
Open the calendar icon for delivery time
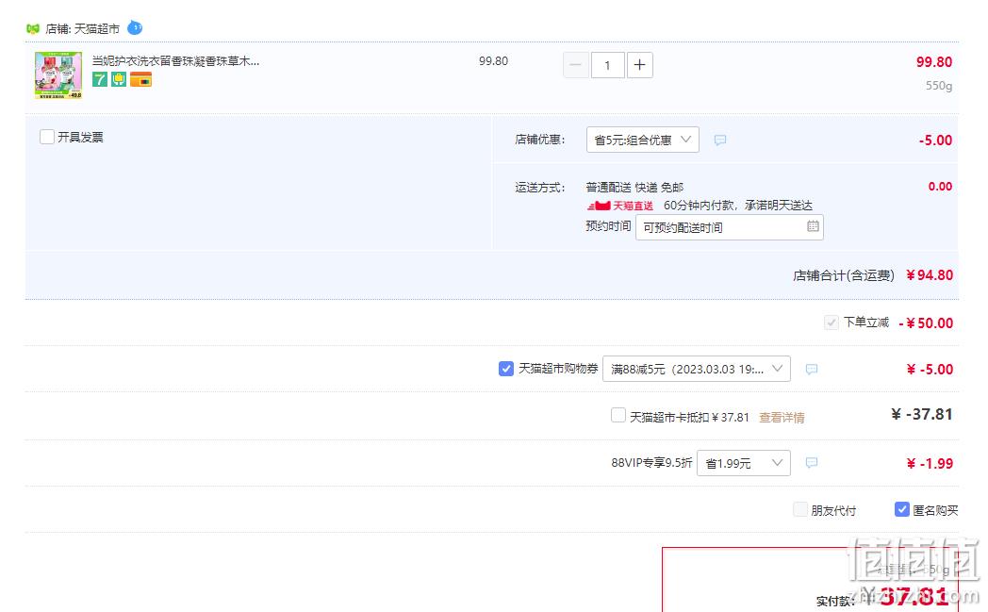pyautogui.click(x=813, y=226)
